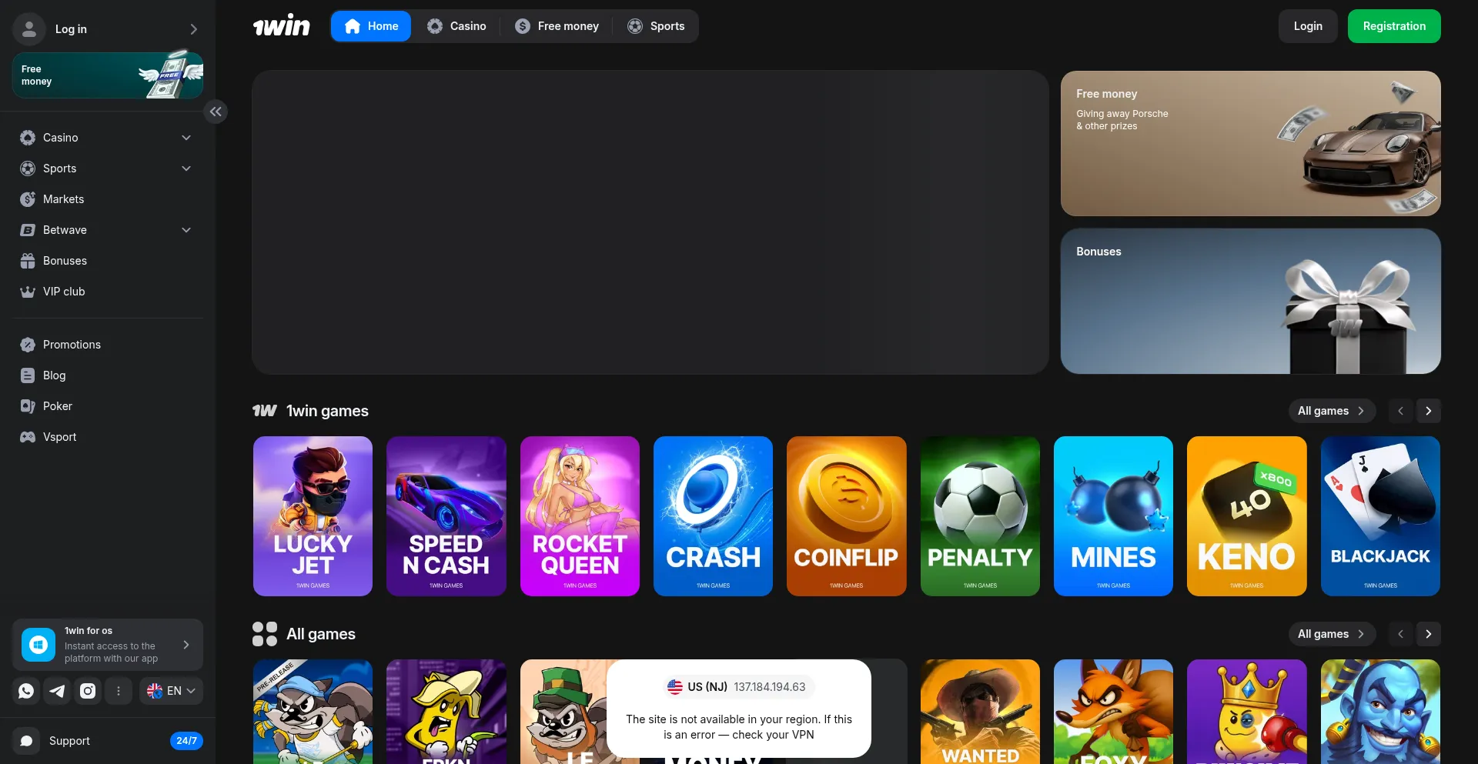The width and height of the screenshot is (1478, 764).
Task: Switch to the Sports tab in top navigation
Action: click(656, 26)
